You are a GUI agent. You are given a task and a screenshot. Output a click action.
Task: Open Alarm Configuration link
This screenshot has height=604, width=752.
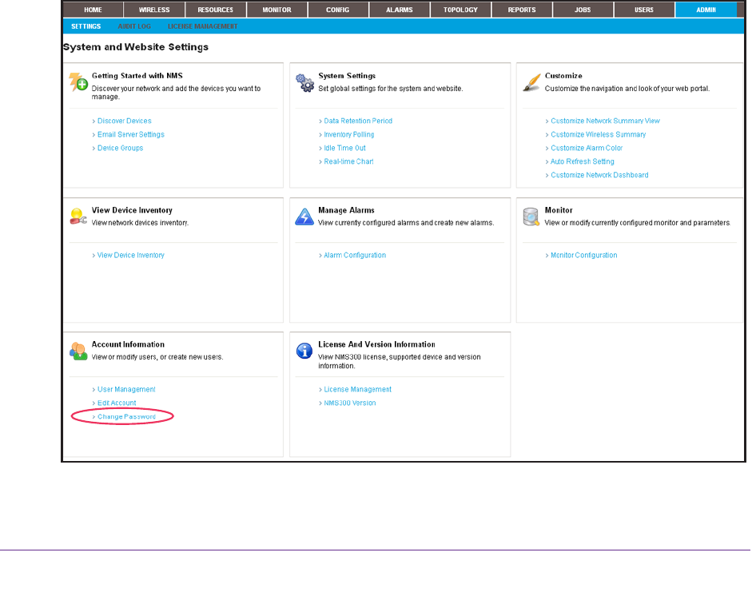[x=355, y=255]
